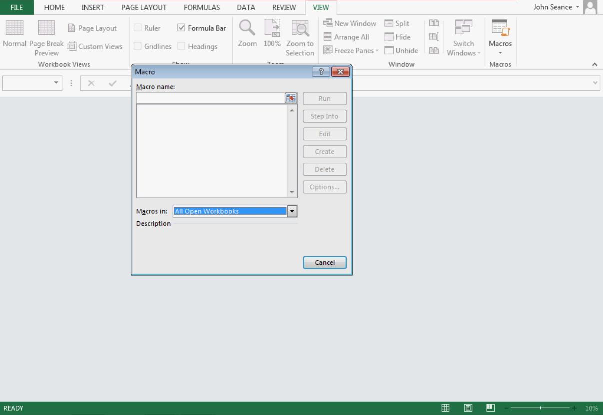Click the Switch Windows icon
603x415 pixels.
point(463,28)
